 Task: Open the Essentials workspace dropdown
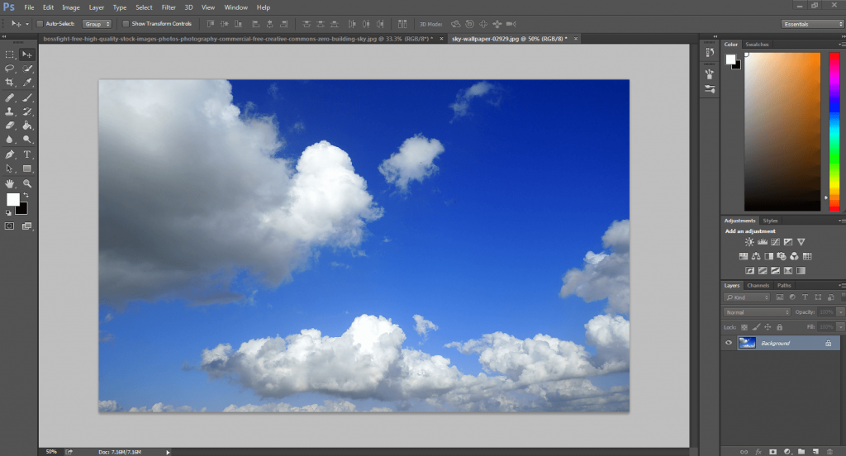812,24
